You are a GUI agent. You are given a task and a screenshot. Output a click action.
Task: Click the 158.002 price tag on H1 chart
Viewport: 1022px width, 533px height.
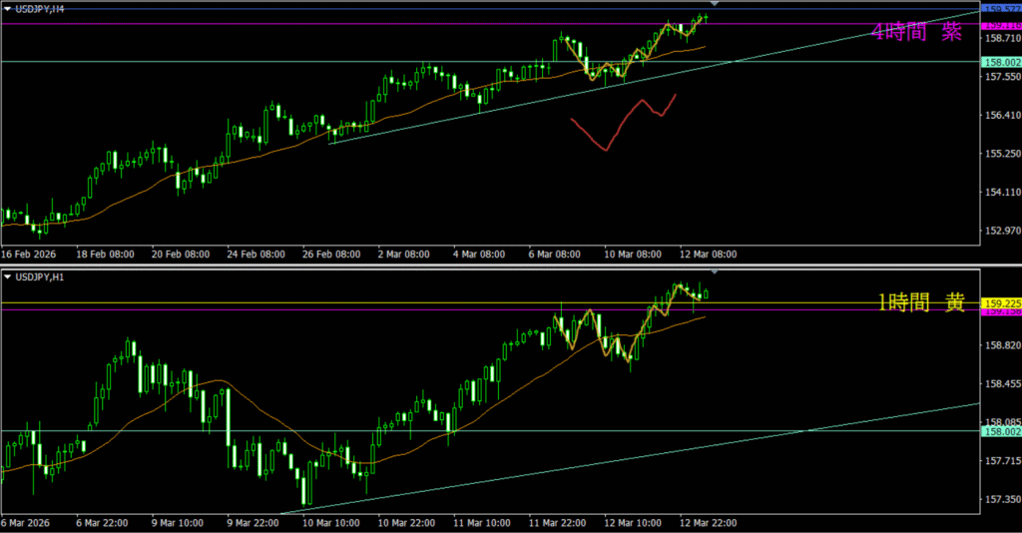(x=1000, y=430)
